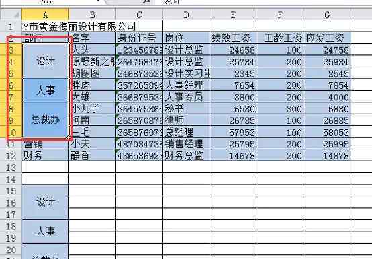Screen dimensions: 372x259
Task: Select merged 总裁办 cell in rows 8-10
Action: pyautogui.click(x=45, y=120)
